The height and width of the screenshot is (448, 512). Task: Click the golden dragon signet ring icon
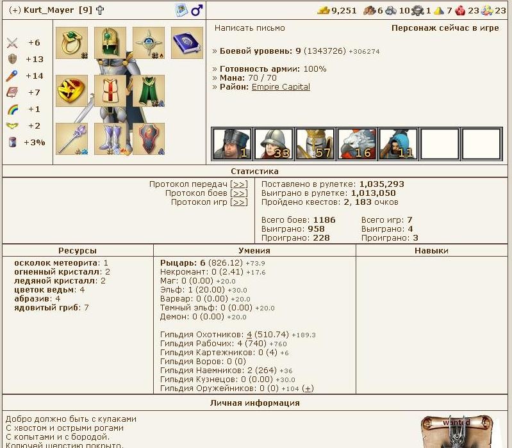[x=71, y=91]
